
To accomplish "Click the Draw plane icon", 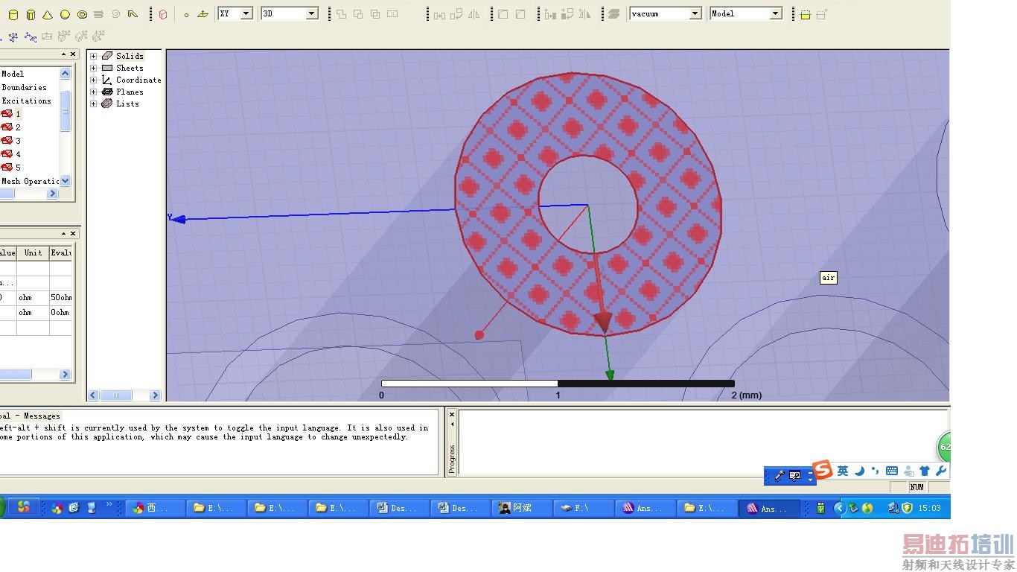I will (203, 14).
